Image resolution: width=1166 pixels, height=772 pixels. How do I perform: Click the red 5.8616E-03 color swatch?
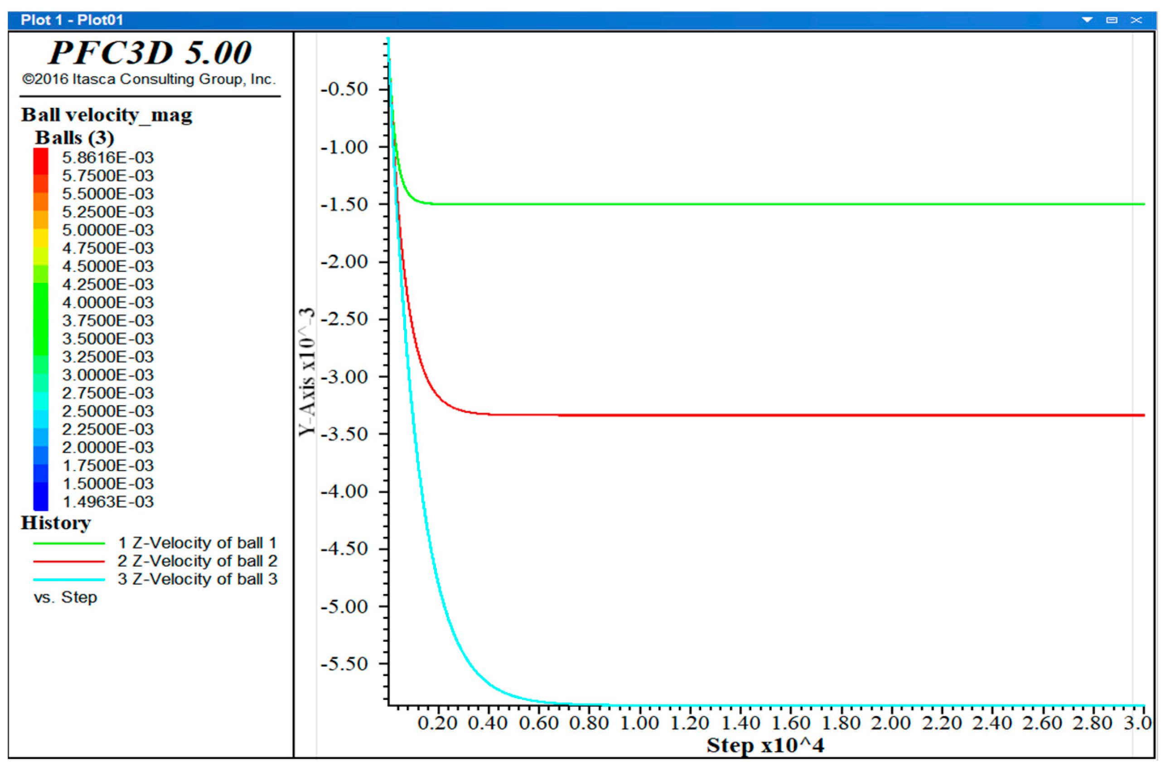41,159
